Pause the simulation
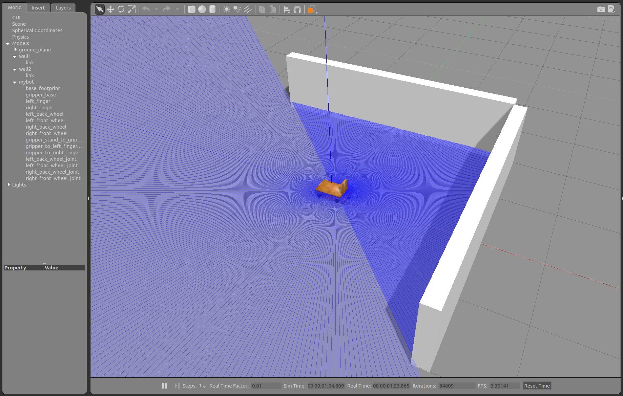623x396 pixels. click(x=164, y=386)
